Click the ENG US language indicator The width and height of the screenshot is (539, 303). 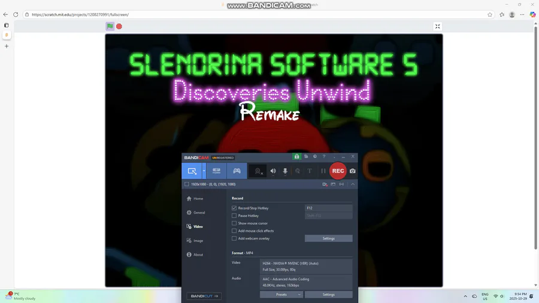tap(485, 296)
